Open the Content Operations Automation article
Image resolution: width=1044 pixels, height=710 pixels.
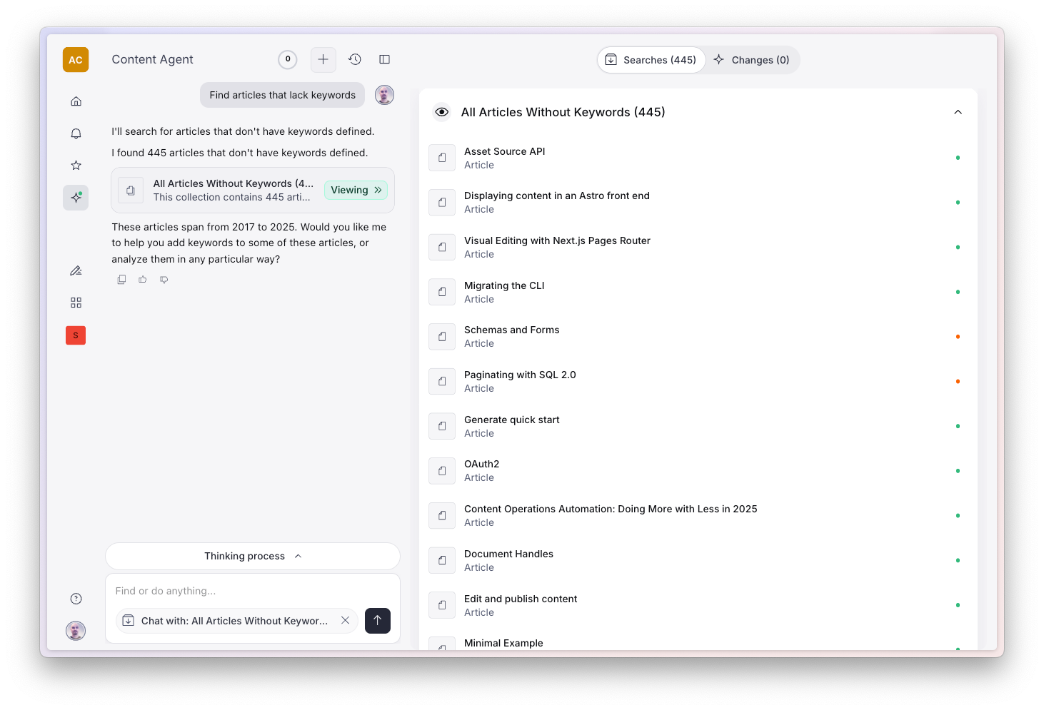coord(698,516)
